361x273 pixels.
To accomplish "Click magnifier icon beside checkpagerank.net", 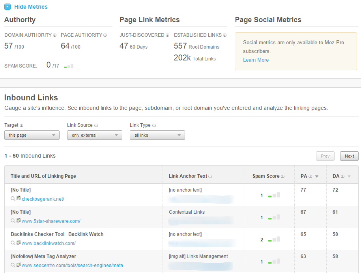I will [13, 199].
